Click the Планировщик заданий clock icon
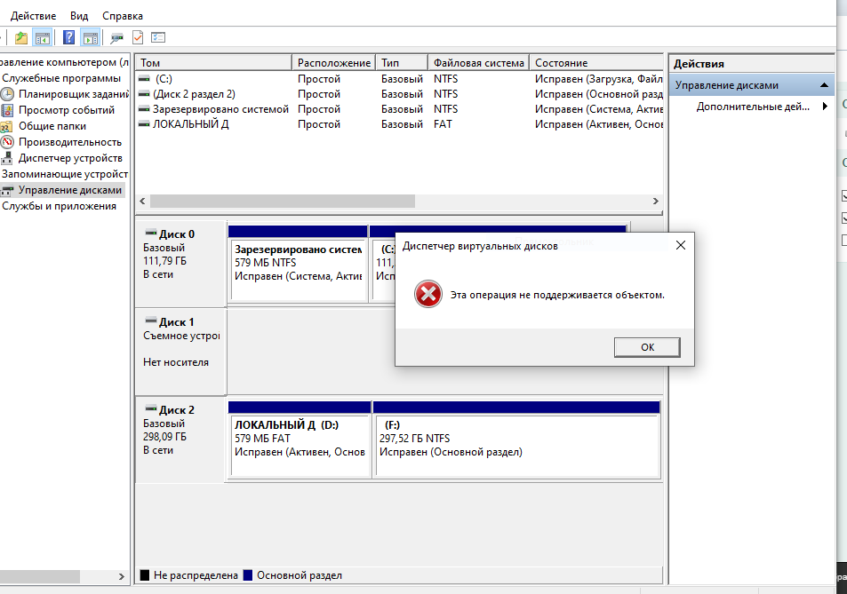This screenshot has width=847, height=594. click(x=7, y=94)
